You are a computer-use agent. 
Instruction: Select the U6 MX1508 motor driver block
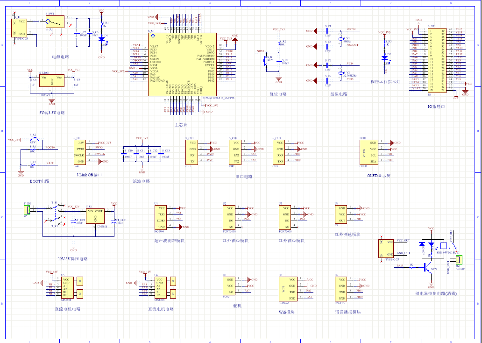pos(161,287)
